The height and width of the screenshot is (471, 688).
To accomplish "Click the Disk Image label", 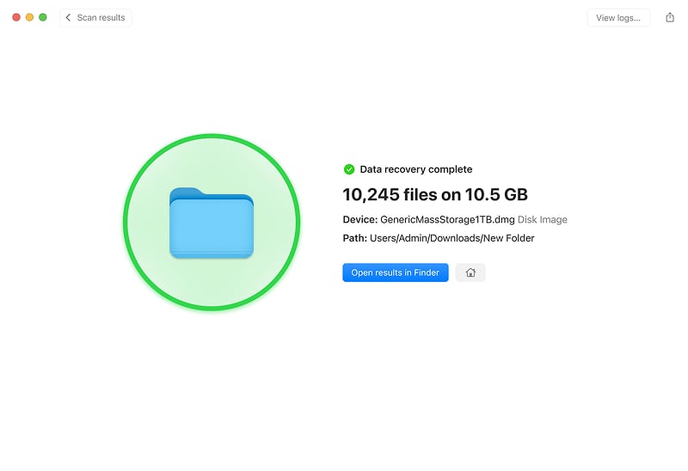I will coord(543,219).
